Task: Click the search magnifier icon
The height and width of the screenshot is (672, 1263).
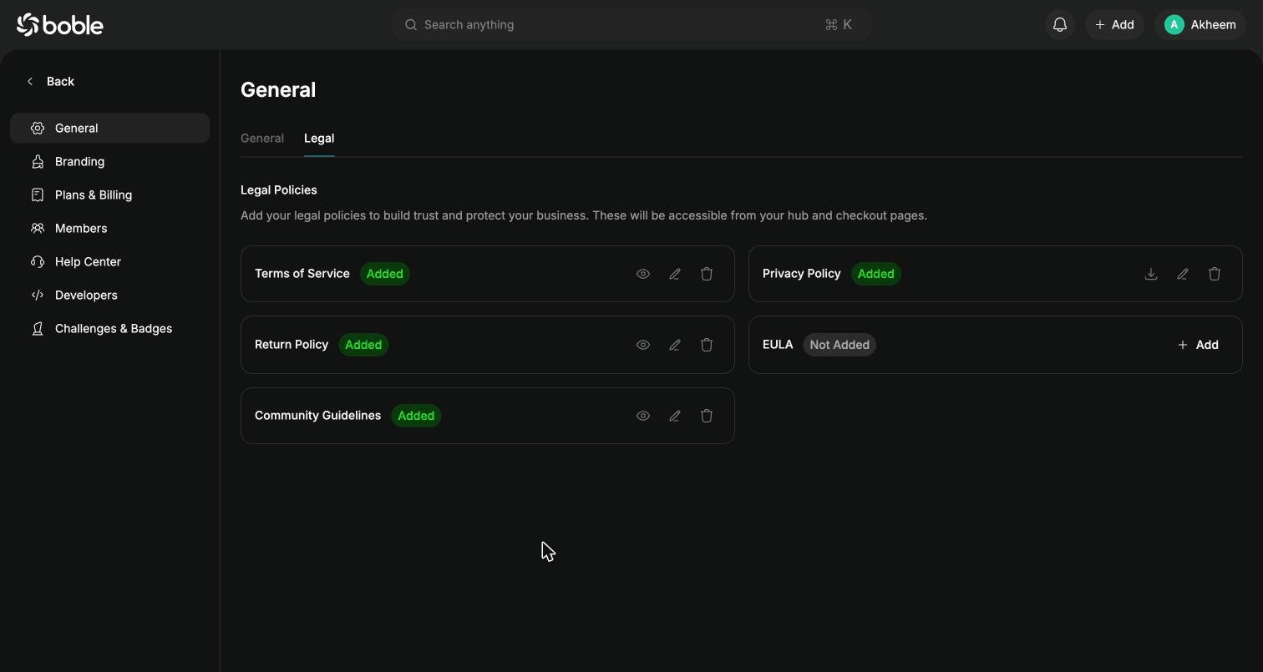Action: 411,25
